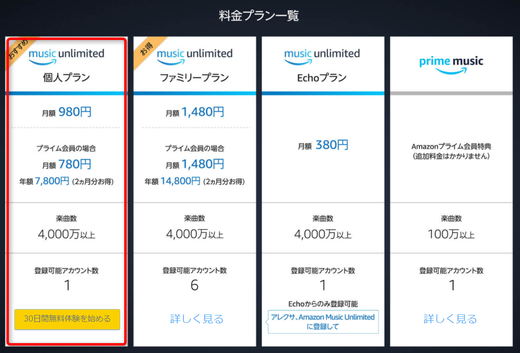This screenshot has height=353, width=520.
Task: Click the 月額 380円 Echo price
Action: click(323, 145)
